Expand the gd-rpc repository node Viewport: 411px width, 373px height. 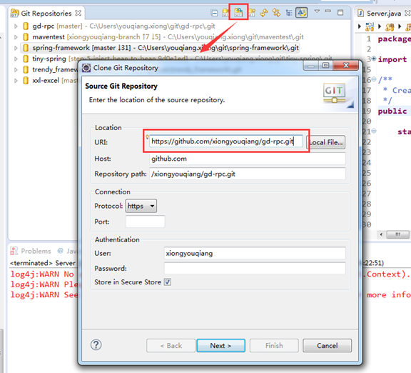pyautogui.click(x=16, y=26)
